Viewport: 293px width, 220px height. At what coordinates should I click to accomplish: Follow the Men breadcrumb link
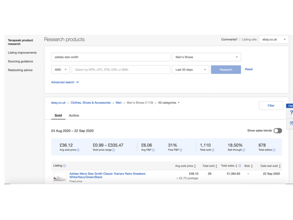(119, 103)
